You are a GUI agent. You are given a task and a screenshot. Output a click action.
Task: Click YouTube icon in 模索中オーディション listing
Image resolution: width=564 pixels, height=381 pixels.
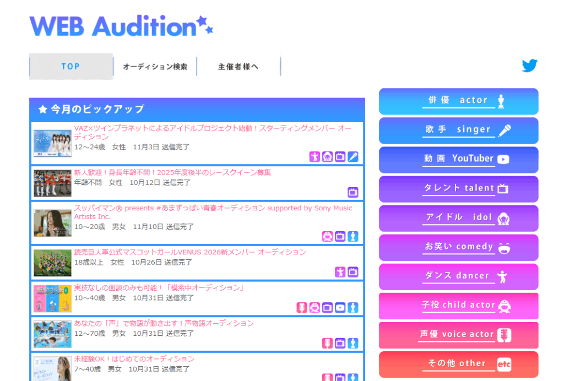340,308
